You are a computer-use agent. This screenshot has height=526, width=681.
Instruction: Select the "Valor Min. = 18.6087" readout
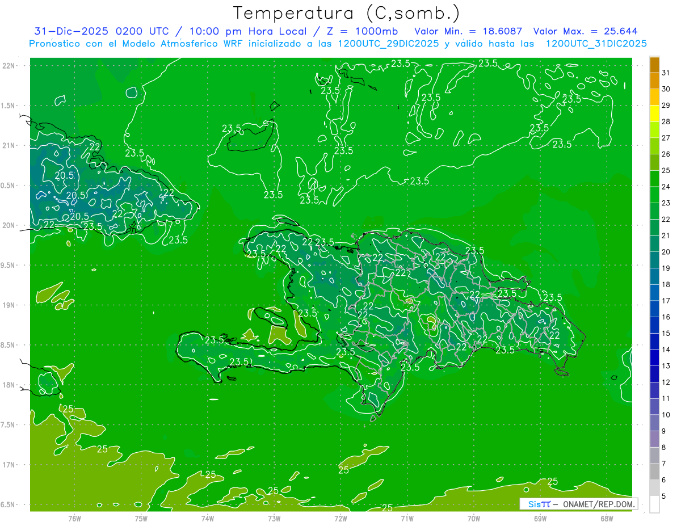pos(468,31)
